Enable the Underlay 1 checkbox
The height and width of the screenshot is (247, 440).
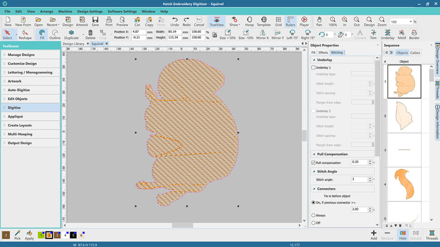coord(313,68)
